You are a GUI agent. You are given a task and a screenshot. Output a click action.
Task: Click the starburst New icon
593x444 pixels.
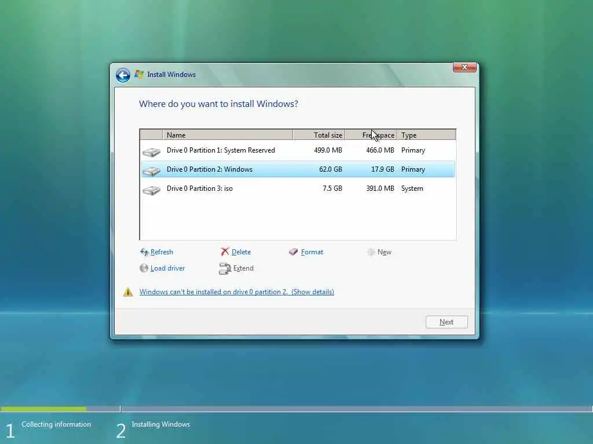point(371,252)
